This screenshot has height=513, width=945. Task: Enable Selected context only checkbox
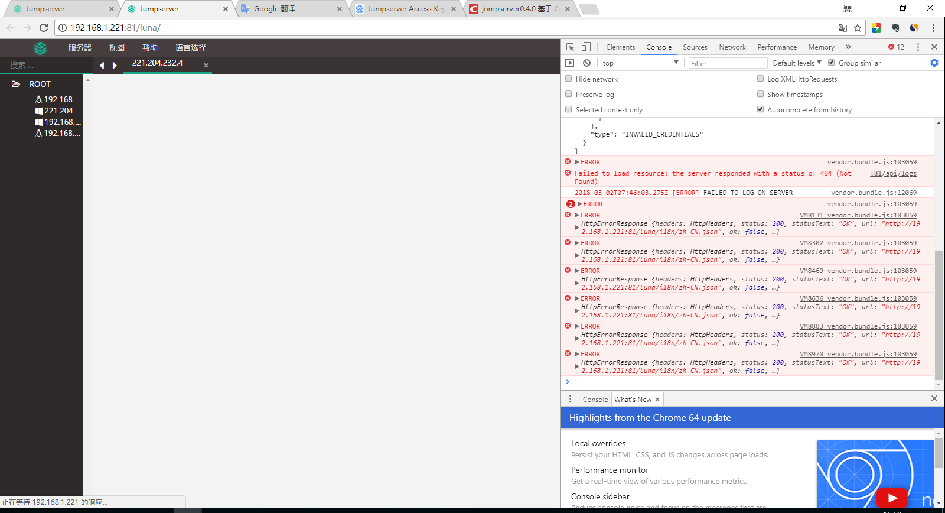pos(569,109)
